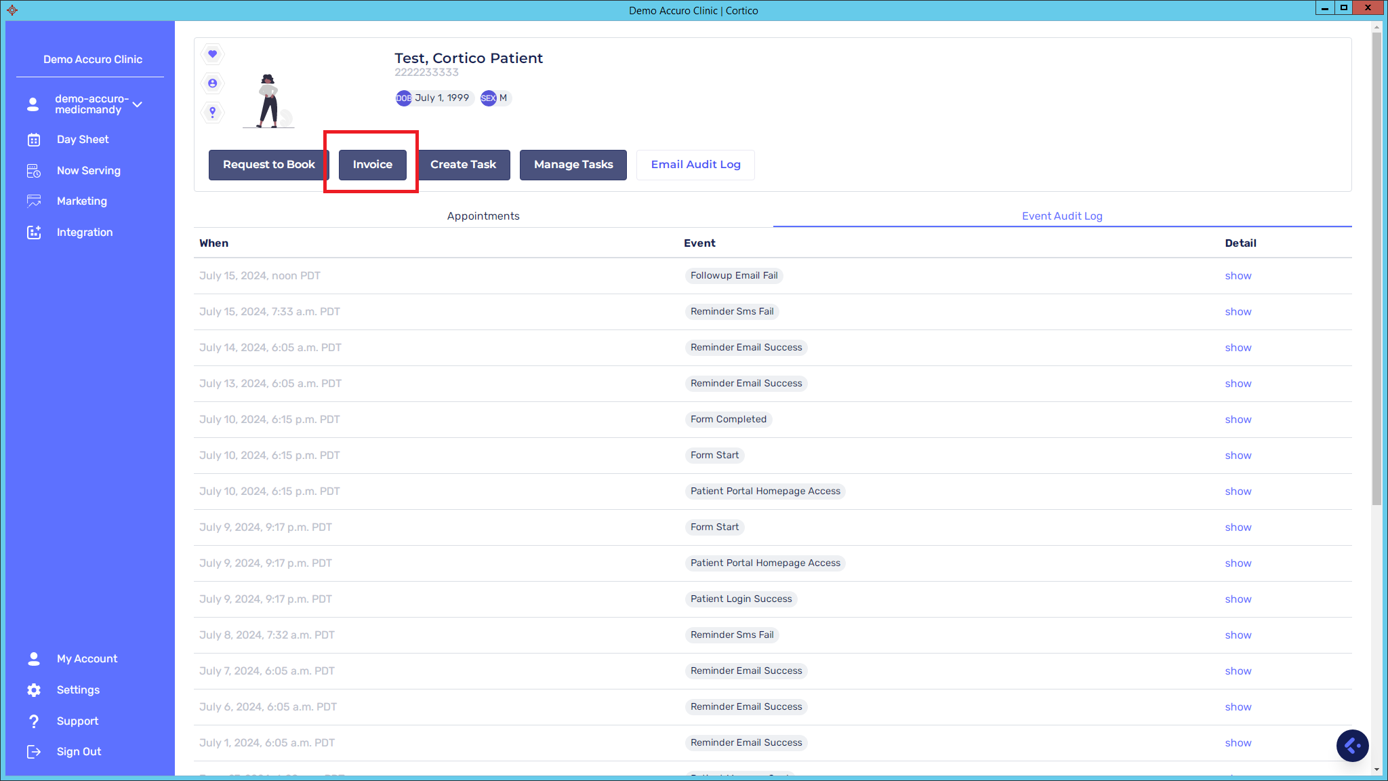This screenshot has width=1388, height=781.
Task: Open Now Serving sidebar icon
Action: (x=34, y=171)
